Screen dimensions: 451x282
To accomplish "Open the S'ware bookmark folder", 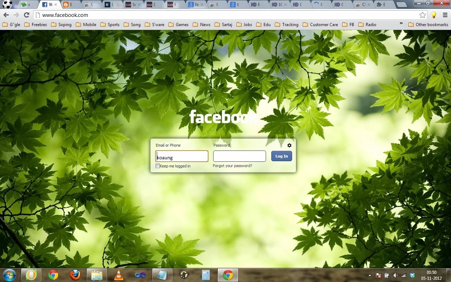I will pyautogui.click(x=155, y=25).
